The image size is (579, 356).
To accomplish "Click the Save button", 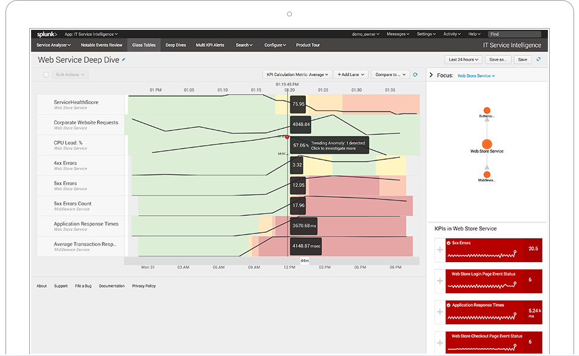I will [x=522, y=60].
